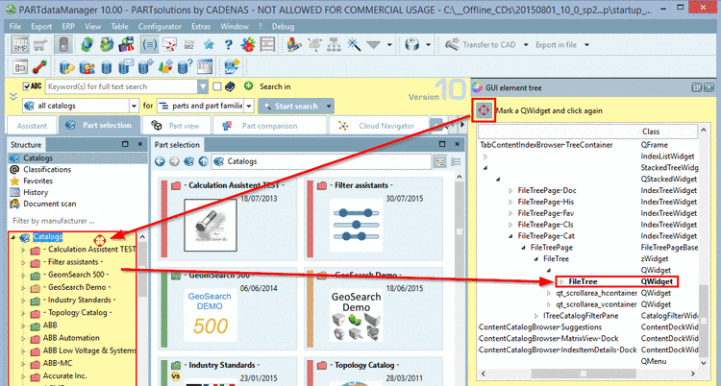Image resolution: width=721 pixels, height=386 pixels.
Task: Click the database with key icon
Action: 67,66
